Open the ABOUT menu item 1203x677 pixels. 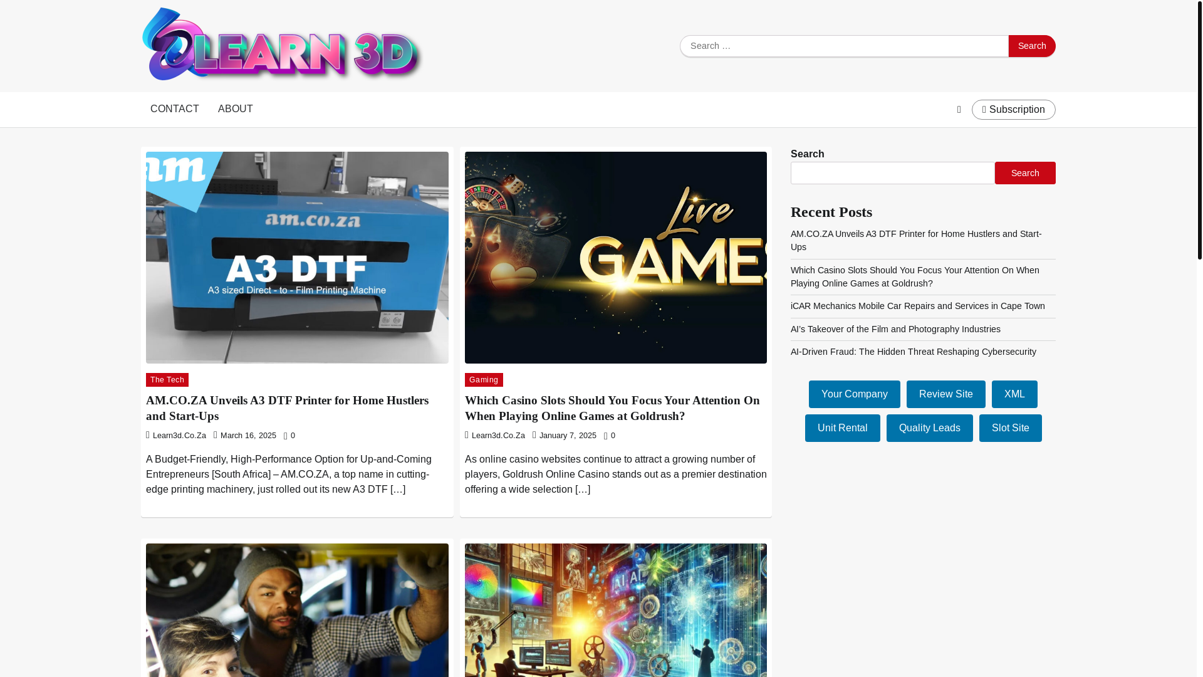(236, 109)
